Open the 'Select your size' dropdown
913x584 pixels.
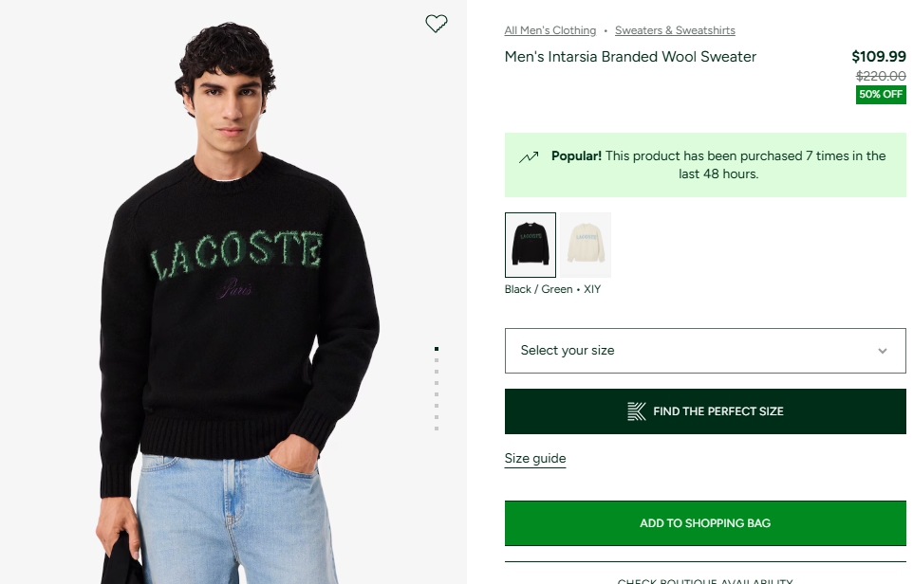click(x=704, y=351)
